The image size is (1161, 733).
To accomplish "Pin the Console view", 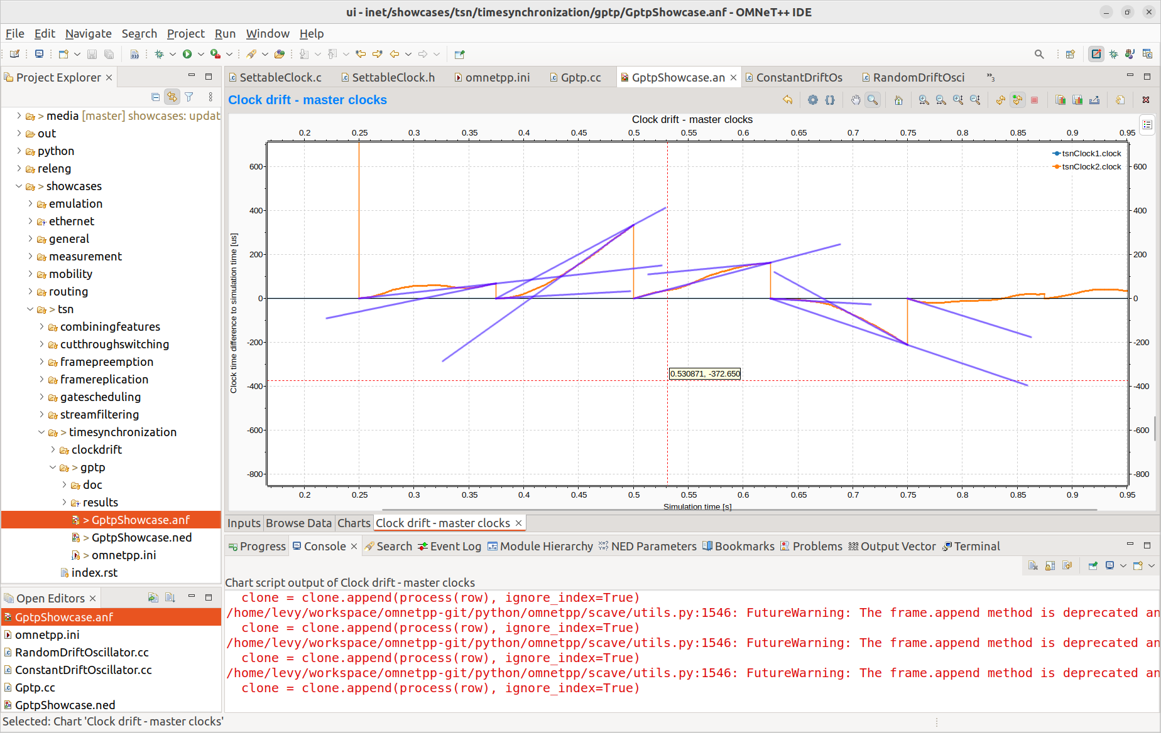I will pos(1093,565).
